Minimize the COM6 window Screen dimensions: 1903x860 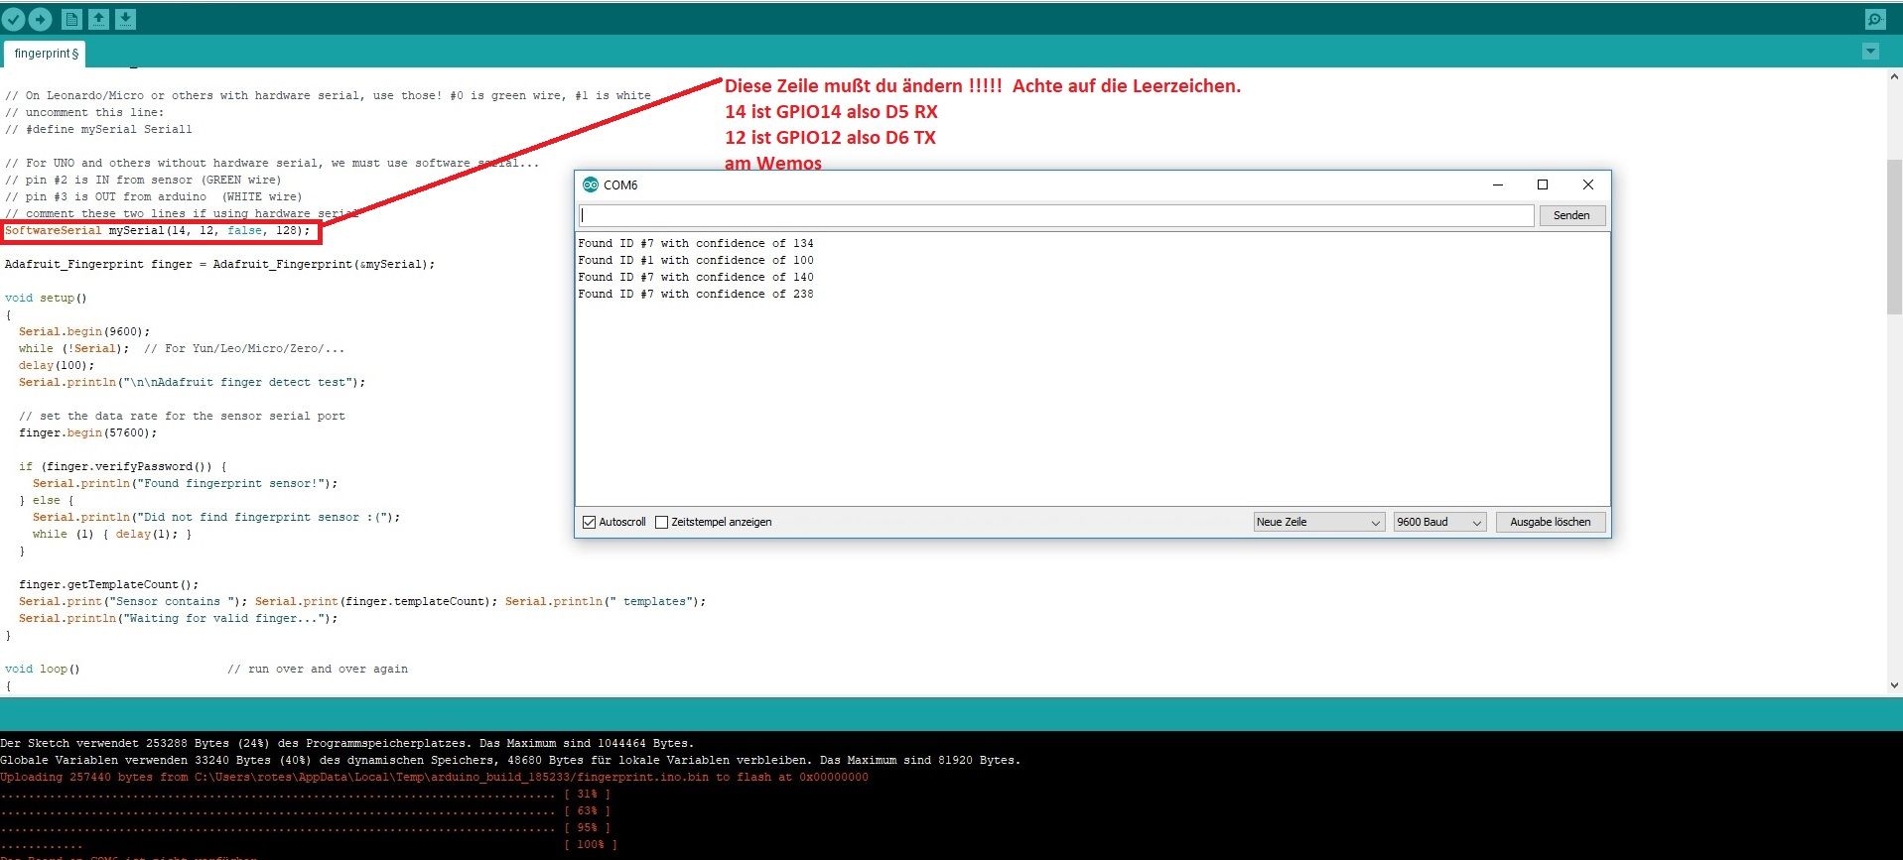(1498, 184)
